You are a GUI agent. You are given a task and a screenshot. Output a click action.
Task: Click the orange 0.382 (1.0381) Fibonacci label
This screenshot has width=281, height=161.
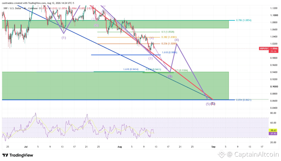pos(169,37)
